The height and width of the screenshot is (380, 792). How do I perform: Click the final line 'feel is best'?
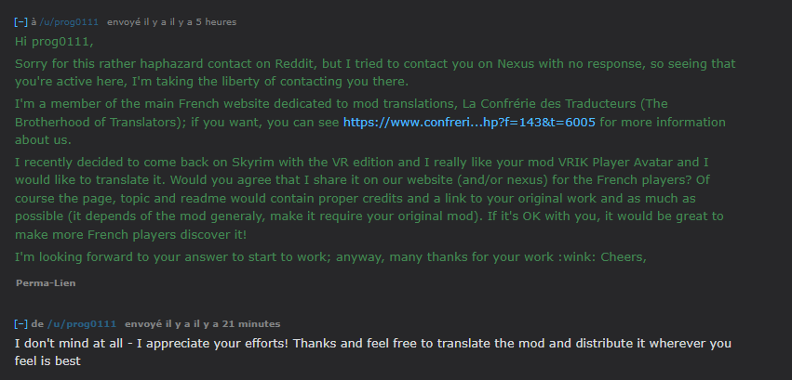pos(47,361)
